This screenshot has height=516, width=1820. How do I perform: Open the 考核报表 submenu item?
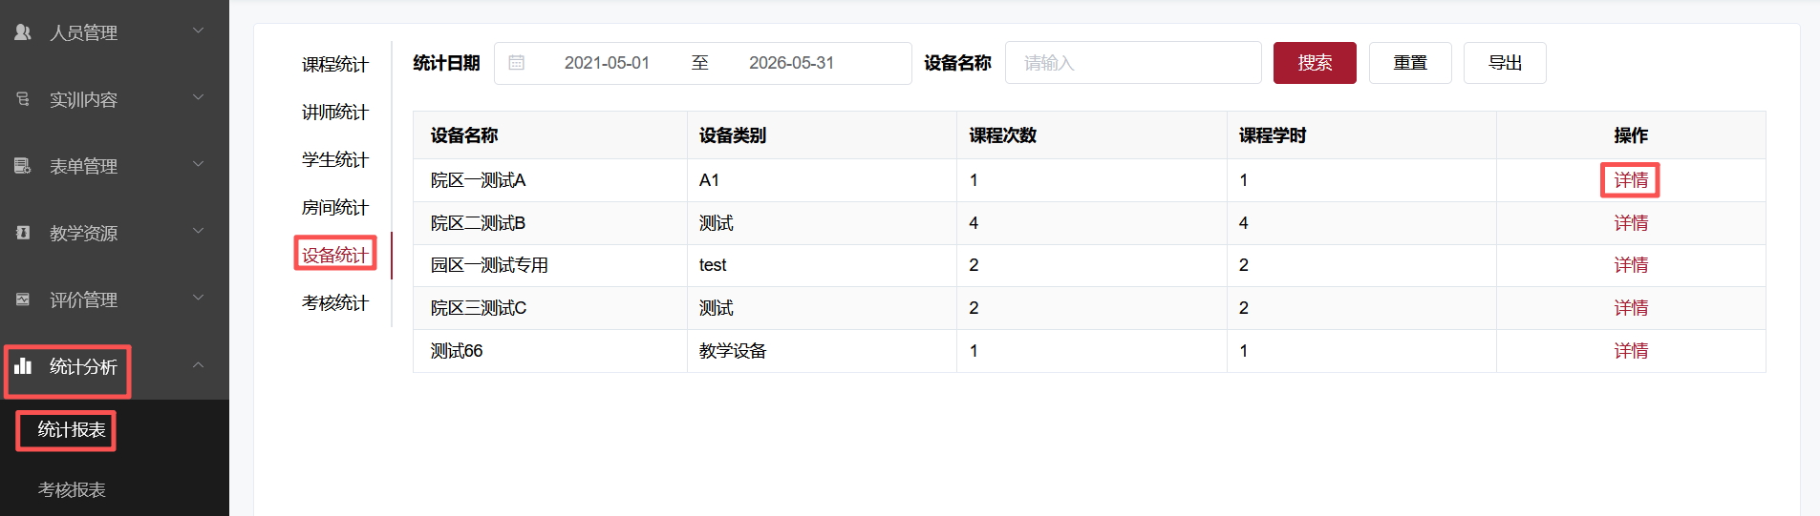pyautogui.click(x=72, y=490)
